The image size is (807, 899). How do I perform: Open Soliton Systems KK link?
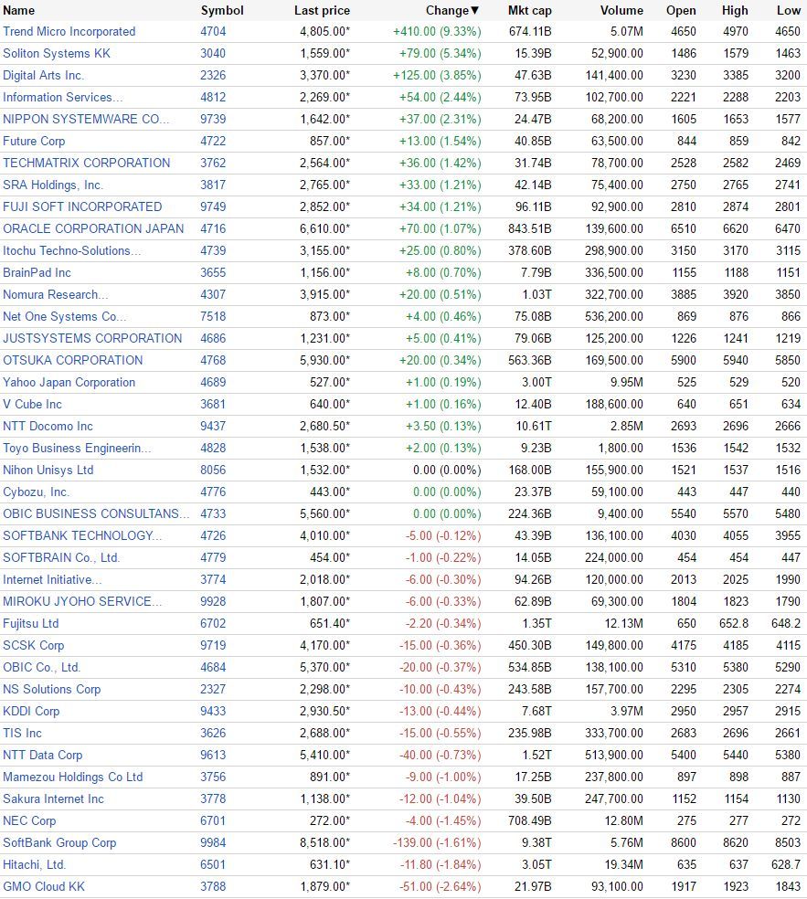click(x=57, y=53)
